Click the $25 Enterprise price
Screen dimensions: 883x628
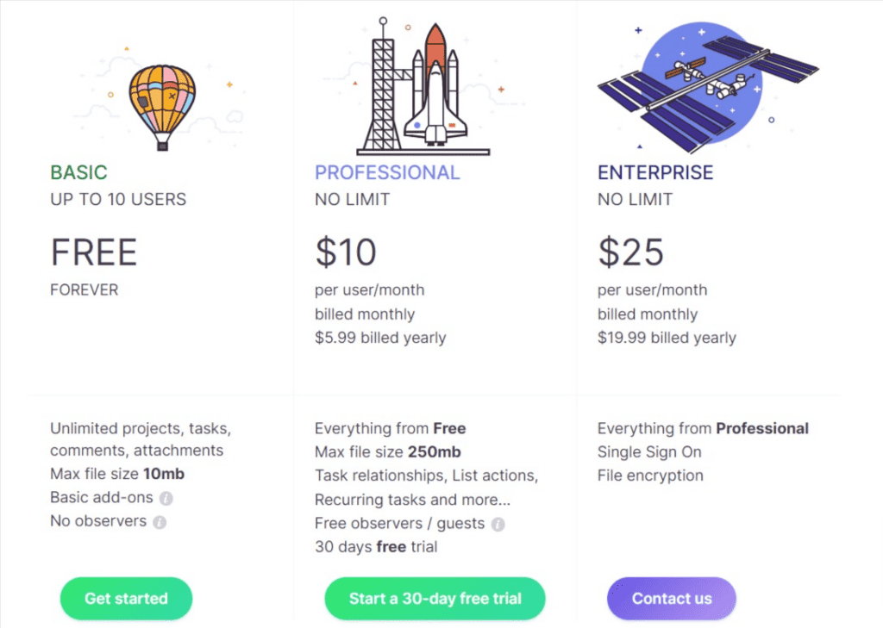tap(630, 252)
